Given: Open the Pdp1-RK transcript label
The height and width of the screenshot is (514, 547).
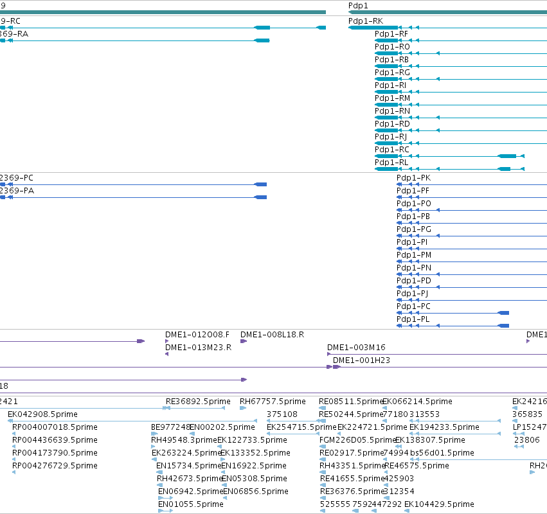Looking at the screenshot, I should [366, 21].
